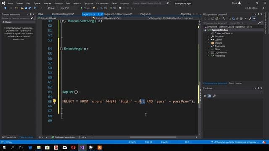Toggle auto-hide pin on Properties panel
269x151 pixels.
click(258, 88)
